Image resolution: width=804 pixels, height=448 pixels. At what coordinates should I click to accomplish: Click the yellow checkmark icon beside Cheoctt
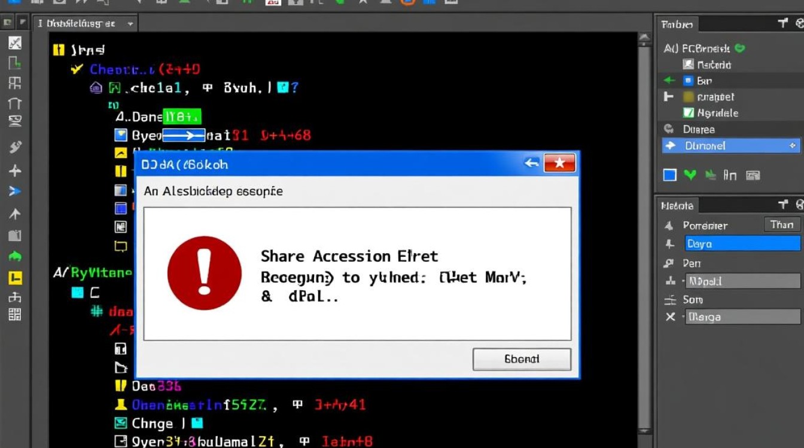(x=77, y=69)
